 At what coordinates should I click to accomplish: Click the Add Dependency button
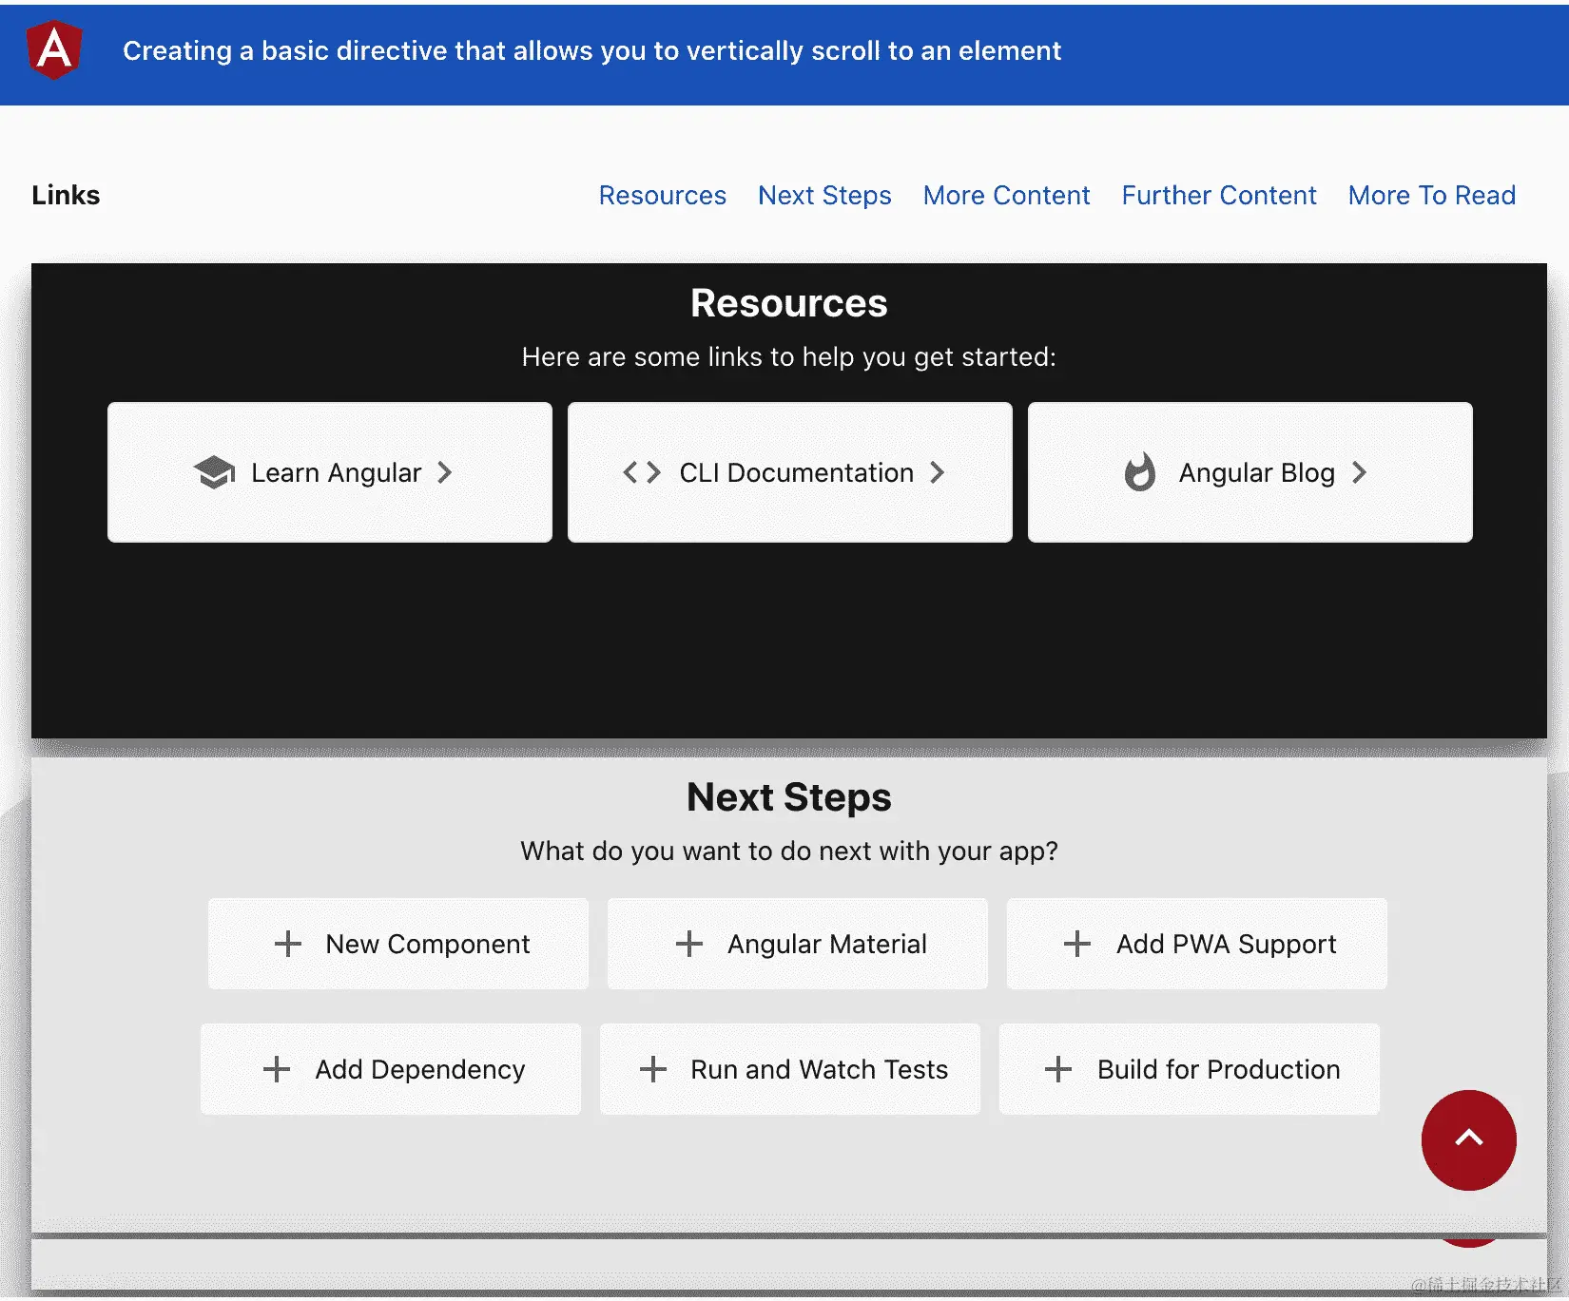(x=390, y=1069)
